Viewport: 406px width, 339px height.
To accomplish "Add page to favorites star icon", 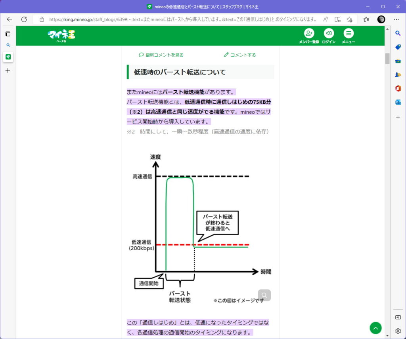I will [350, 19].
